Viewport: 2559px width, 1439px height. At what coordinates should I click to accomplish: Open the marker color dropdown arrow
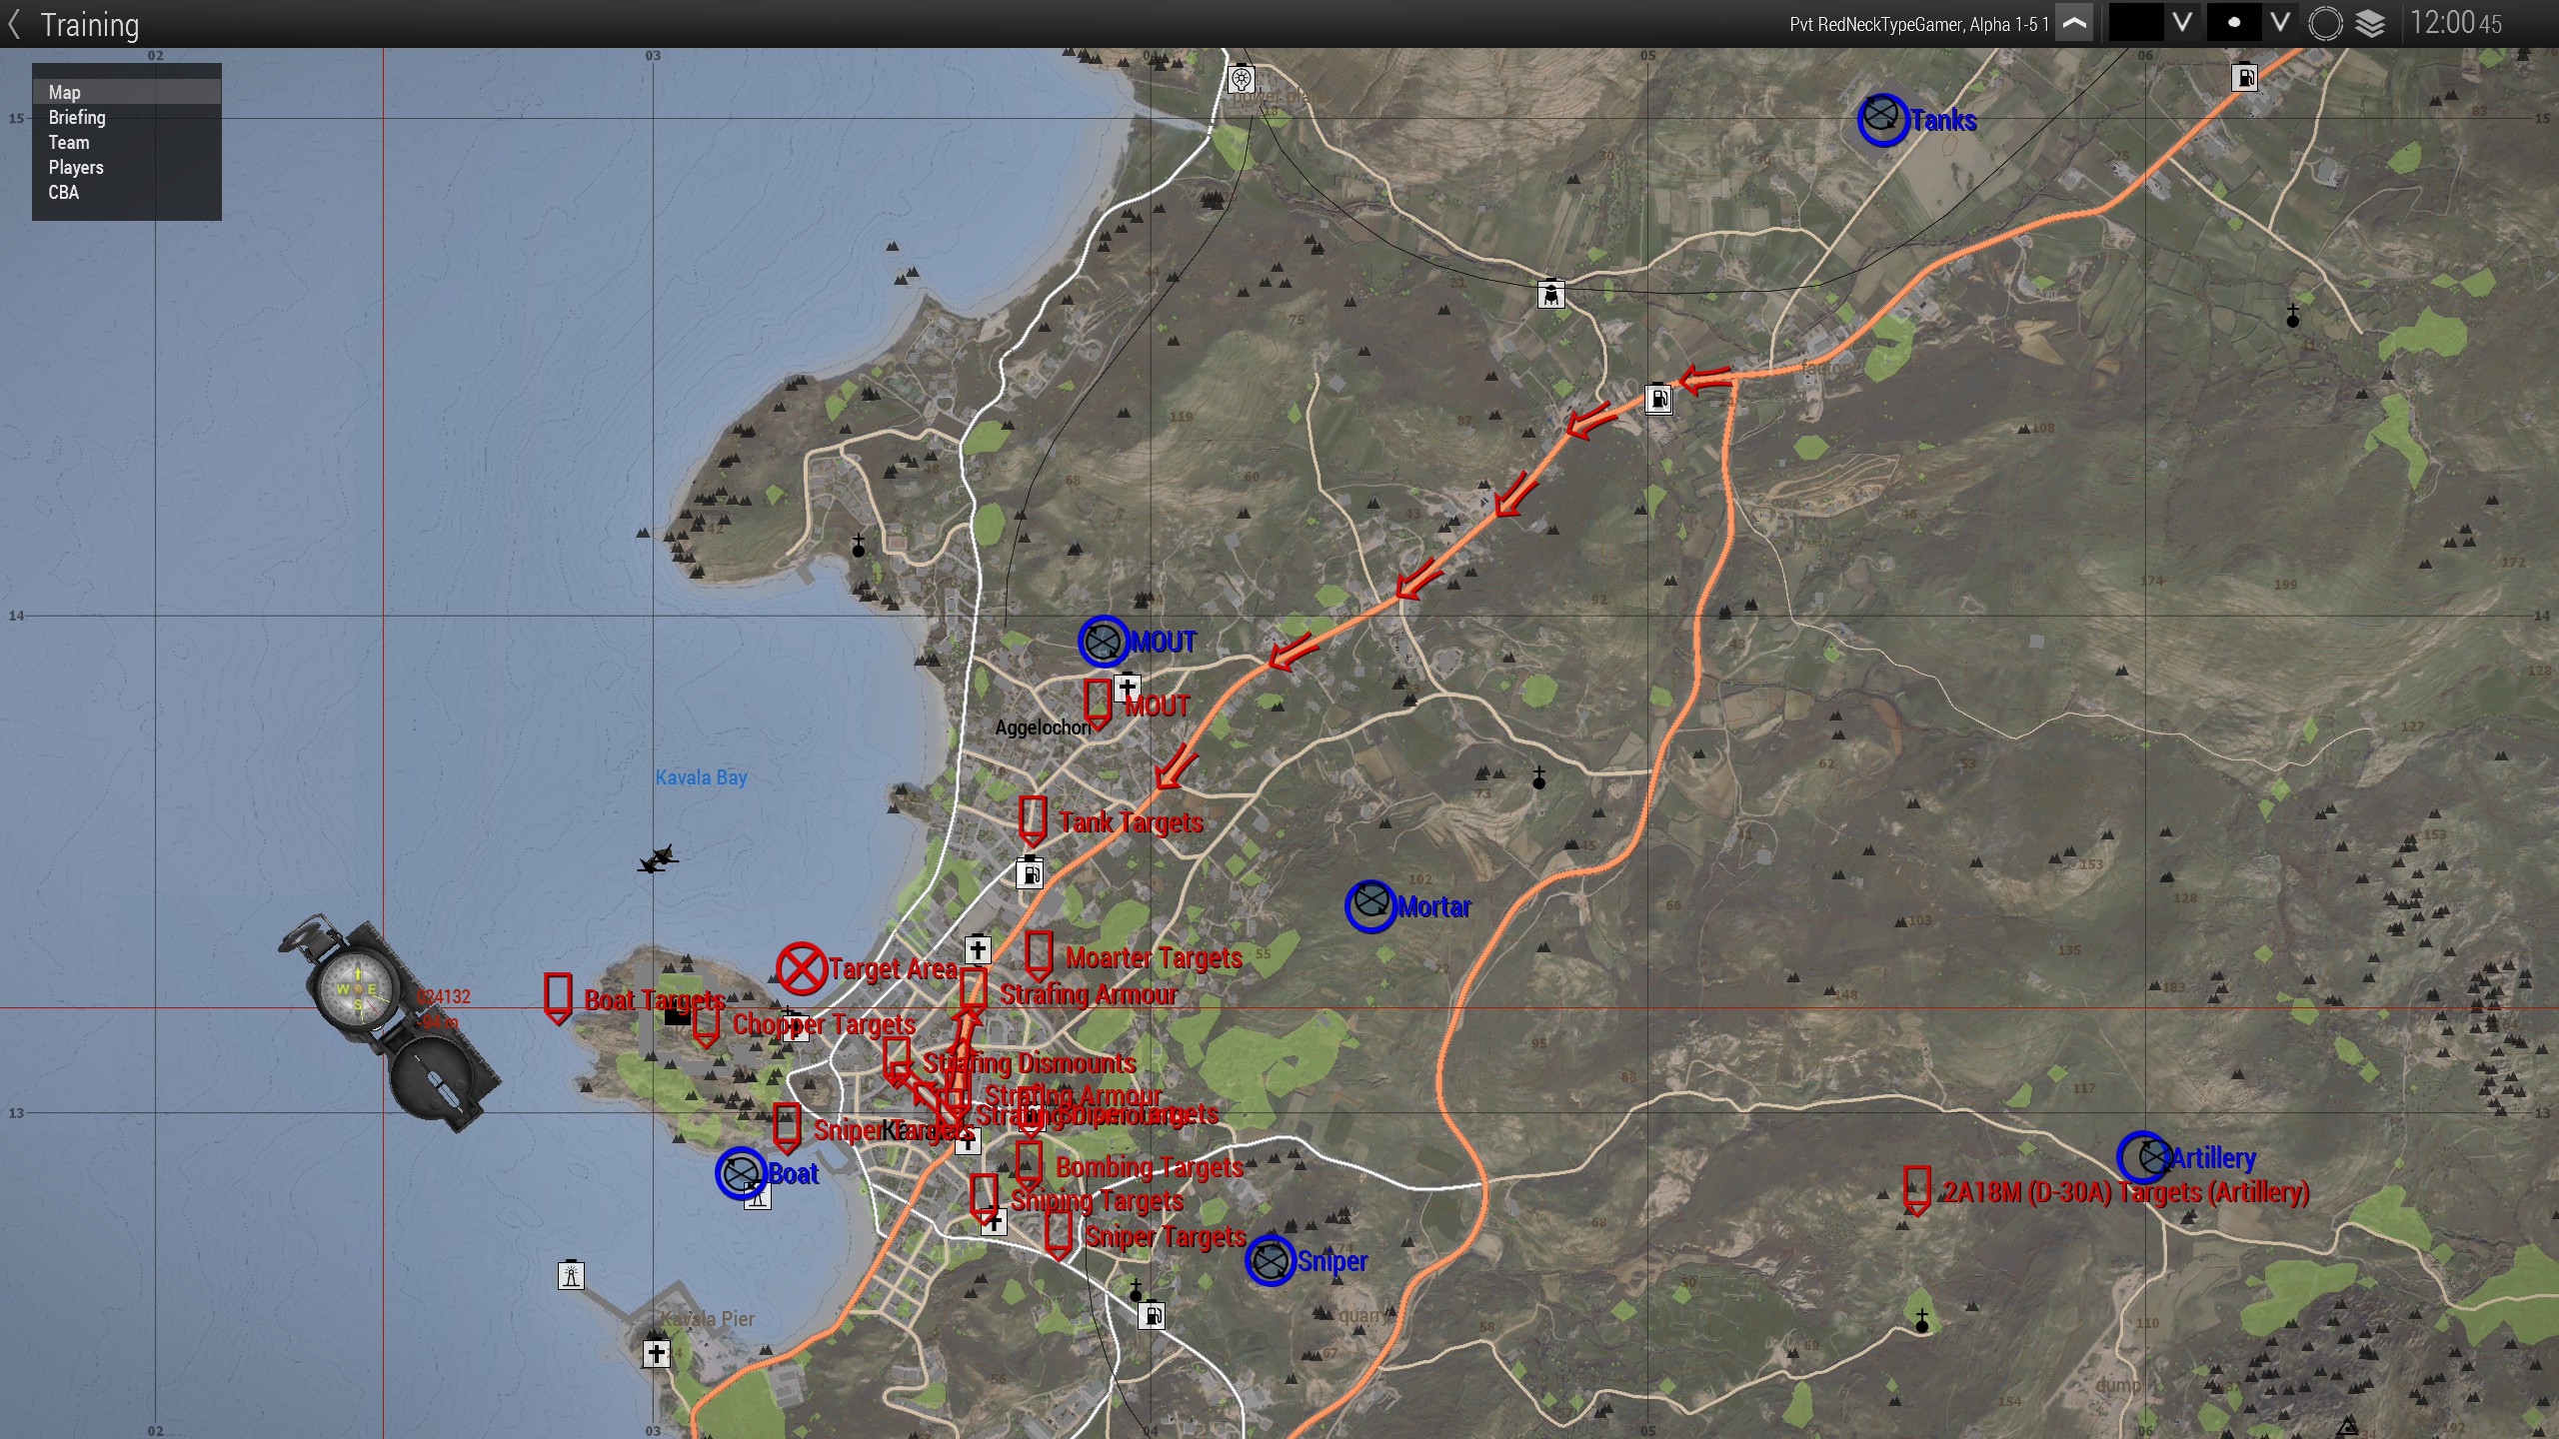click(x=2182, y=23)
